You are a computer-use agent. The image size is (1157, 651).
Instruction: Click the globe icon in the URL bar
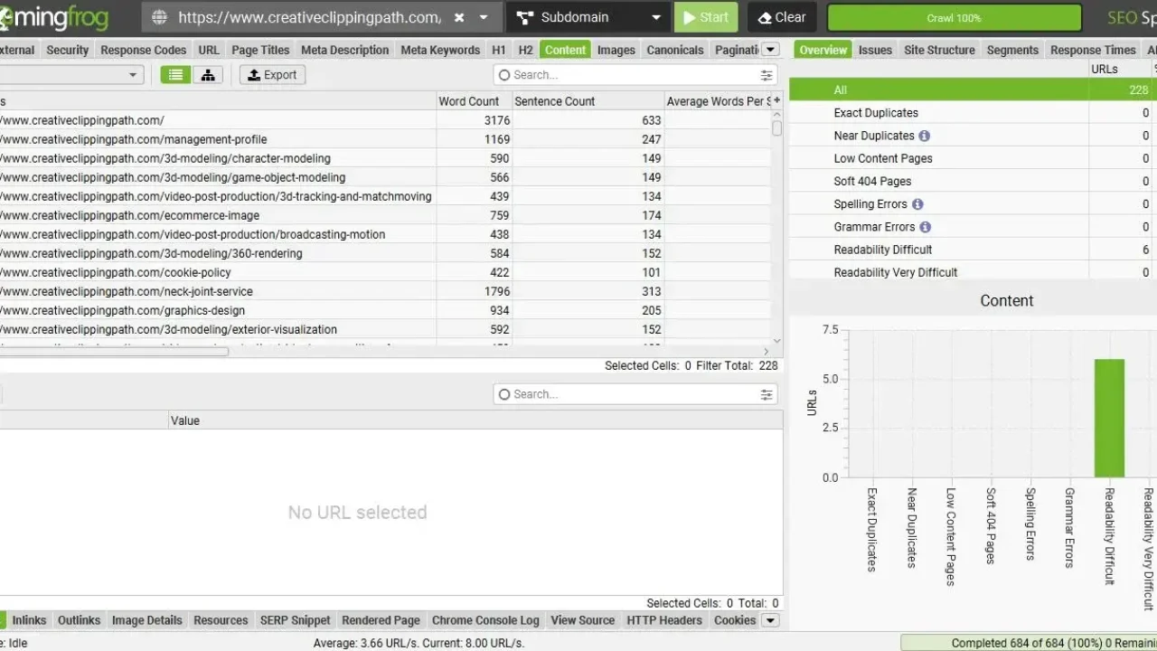(159, 16)
